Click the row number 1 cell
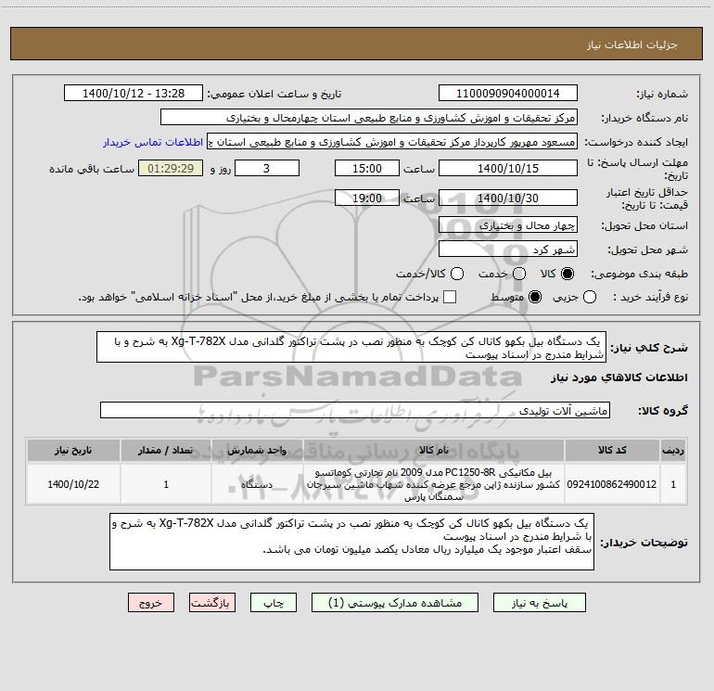The image size is (714, 691). [673, 484]
